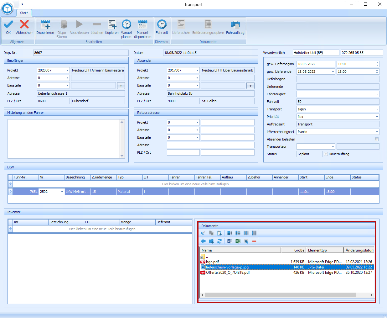
Task: Toggle the Absender belasten checkbox
Action: pos(377,139)
